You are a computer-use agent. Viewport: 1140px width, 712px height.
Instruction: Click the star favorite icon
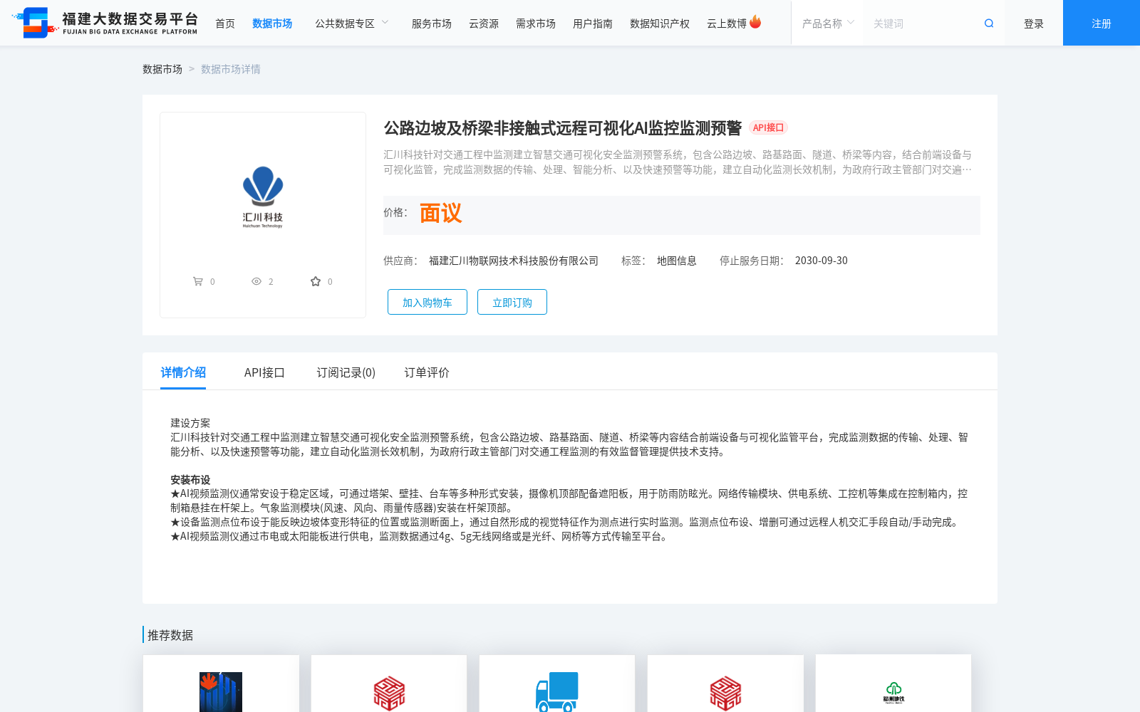pyautogui.click(x=316, y=281)
